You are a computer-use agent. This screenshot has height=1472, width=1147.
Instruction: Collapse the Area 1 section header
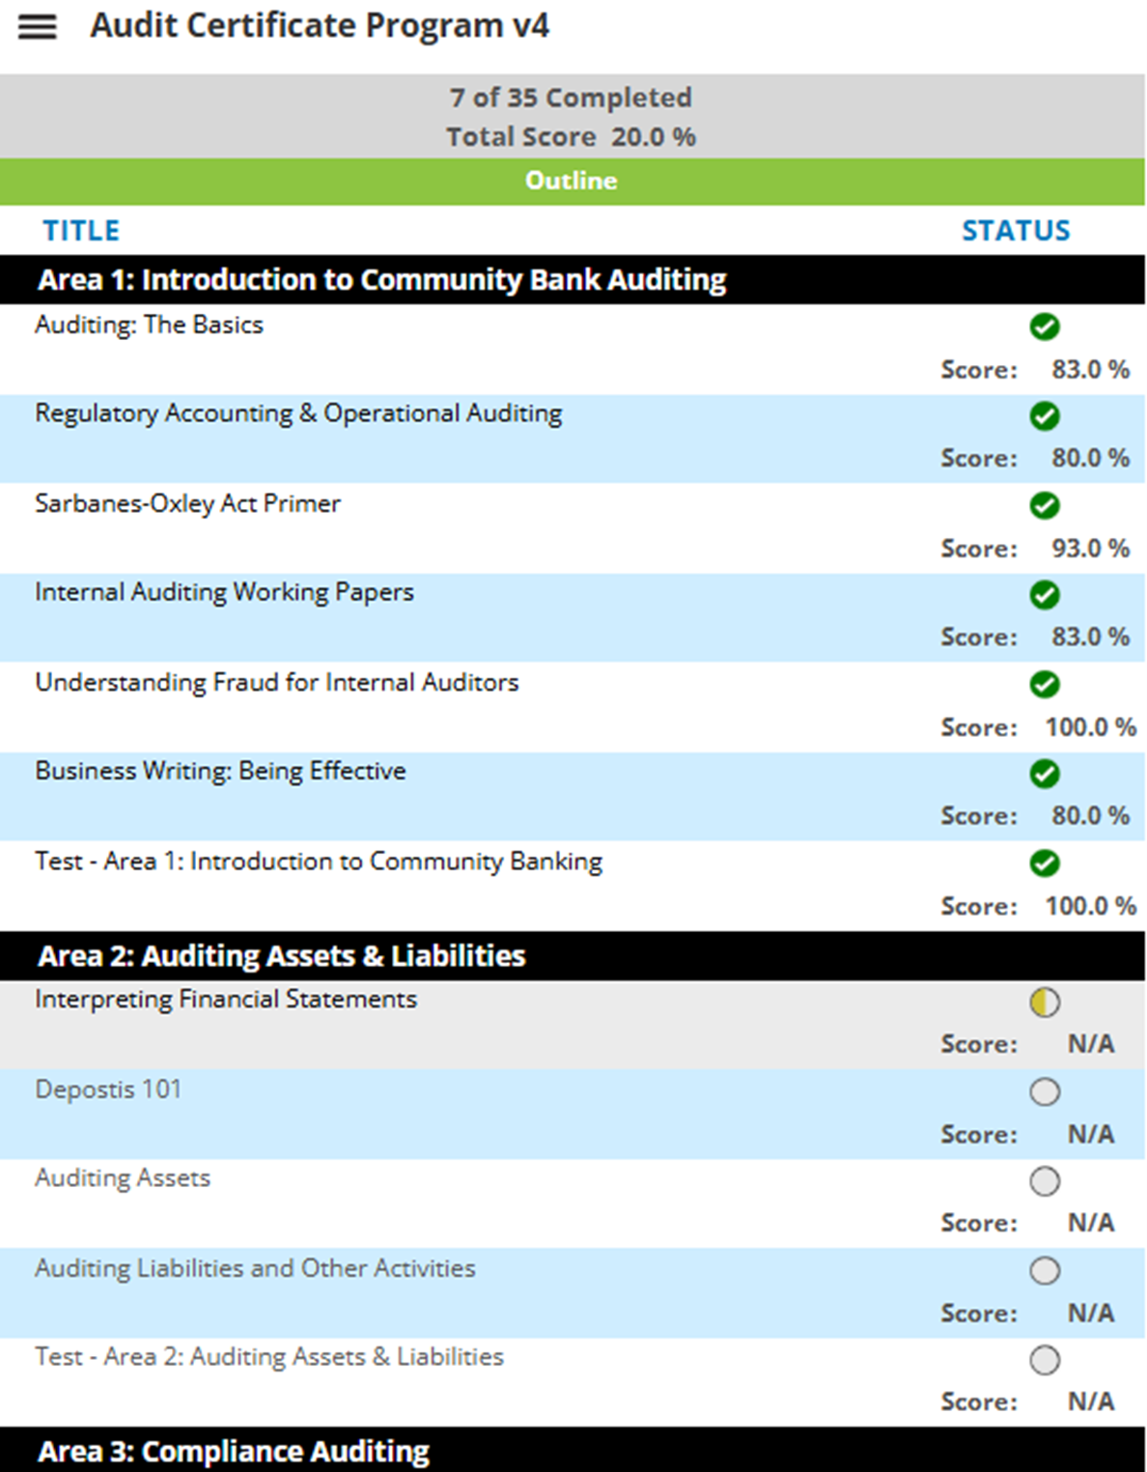[381, 279]
